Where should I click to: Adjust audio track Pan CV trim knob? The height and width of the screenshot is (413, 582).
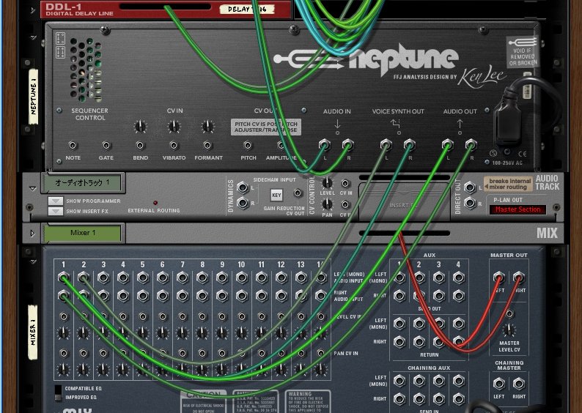click(327, 204)
